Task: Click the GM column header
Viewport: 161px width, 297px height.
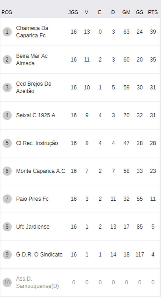Action: coord(126,12)
